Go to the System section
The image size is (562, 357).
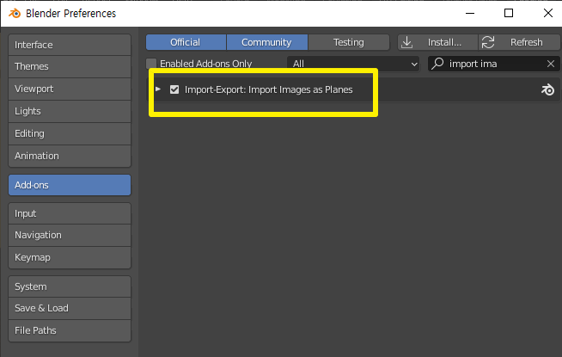pyautogui.click(x=70, y=286)
